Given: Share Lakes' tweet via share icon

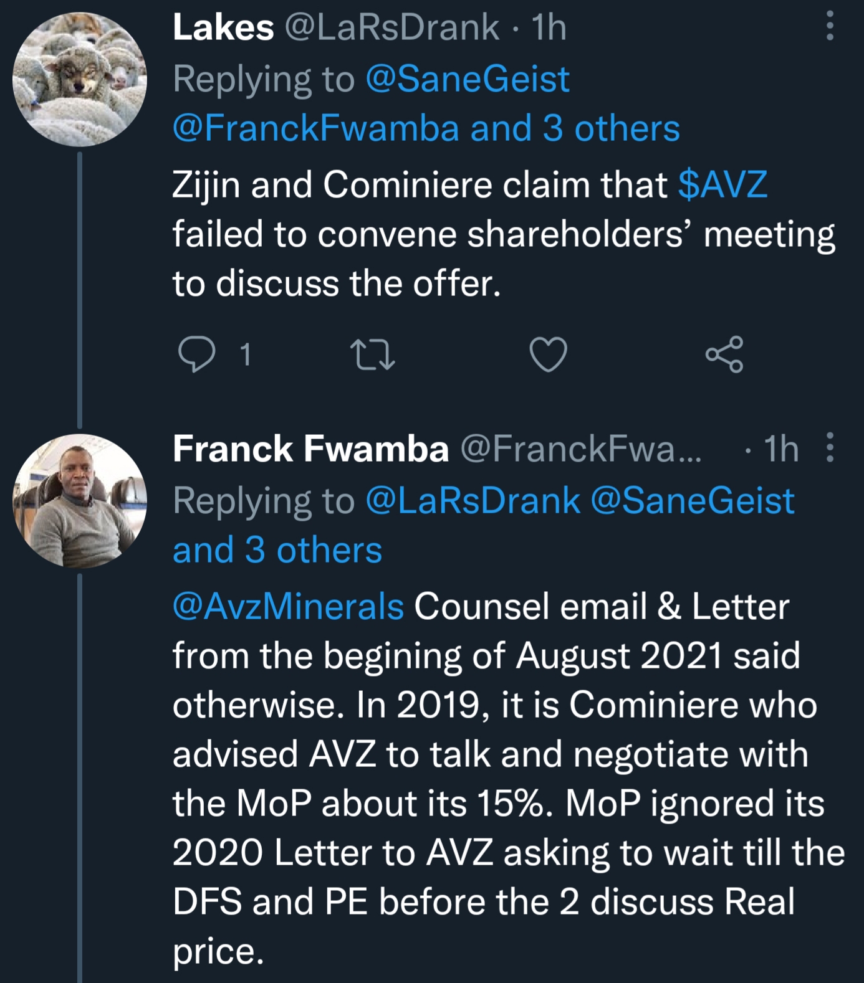Looking at the screenshot, I should [x=724, y=354].
